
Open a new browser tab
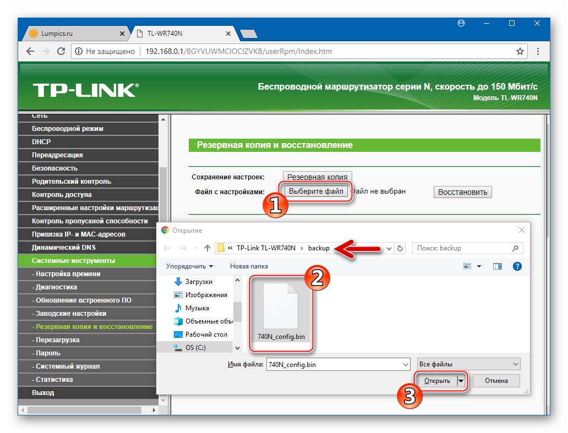[x=249, y=34]
